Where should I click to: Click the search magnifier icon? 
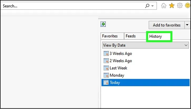tap(147, 6)
